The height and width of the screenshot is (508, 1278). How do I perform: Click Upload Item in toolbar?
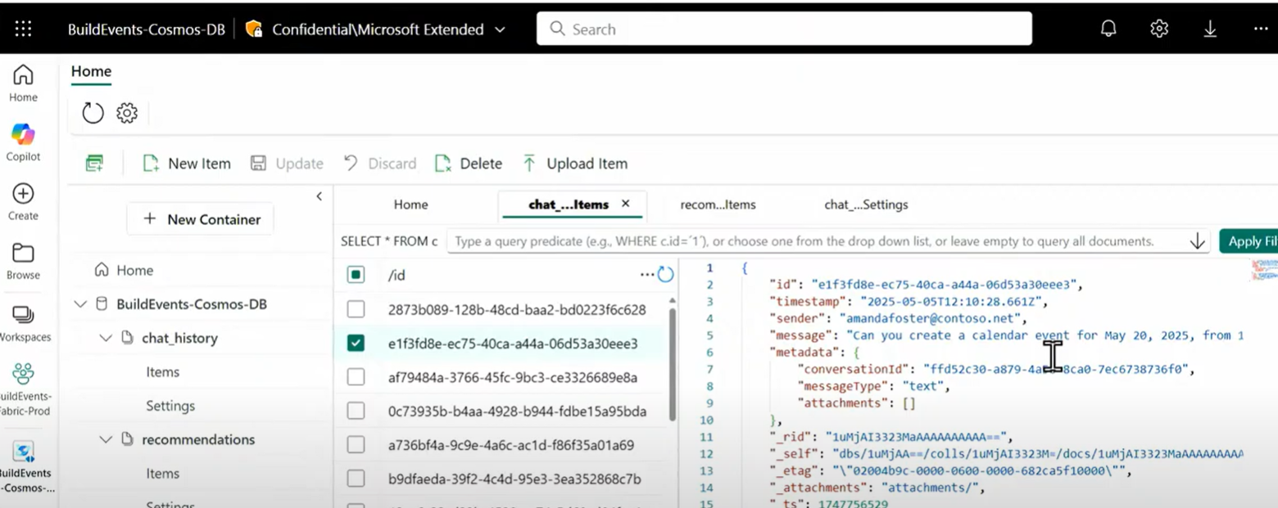(x=575, y=164)
